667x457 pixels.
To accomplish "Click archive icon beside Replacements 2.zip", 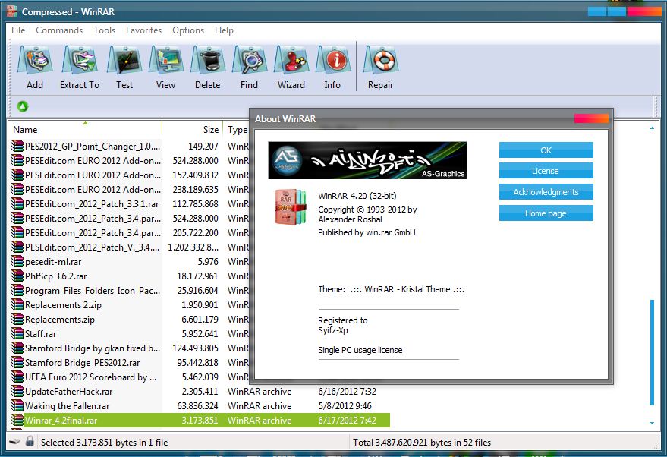I will pyautogui.click(x=17, y=304).
